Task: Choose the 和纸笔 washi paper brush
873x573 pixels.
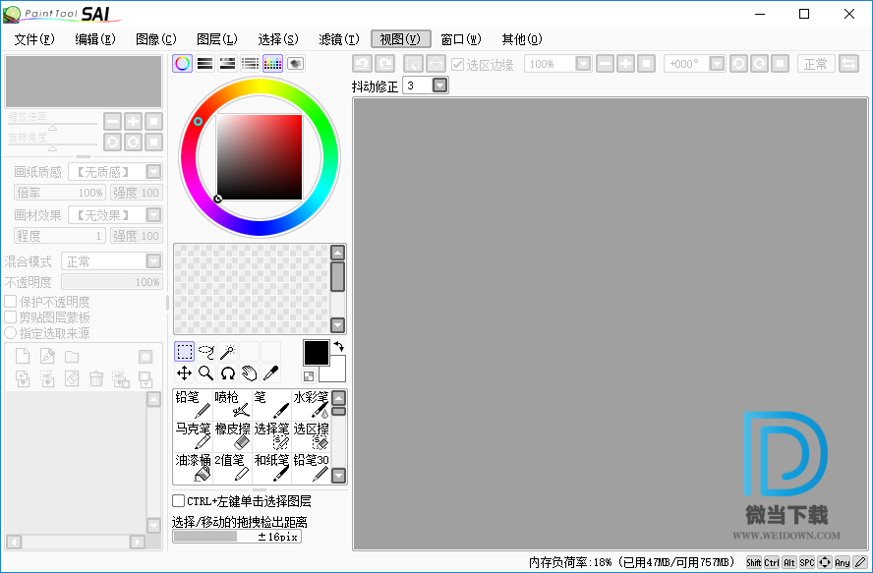Action: coord(271,468)
